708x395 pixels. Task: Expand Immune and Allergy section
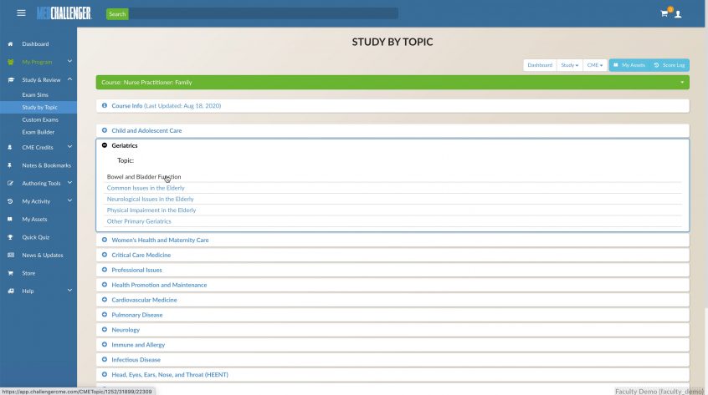(x=138, y=345)
